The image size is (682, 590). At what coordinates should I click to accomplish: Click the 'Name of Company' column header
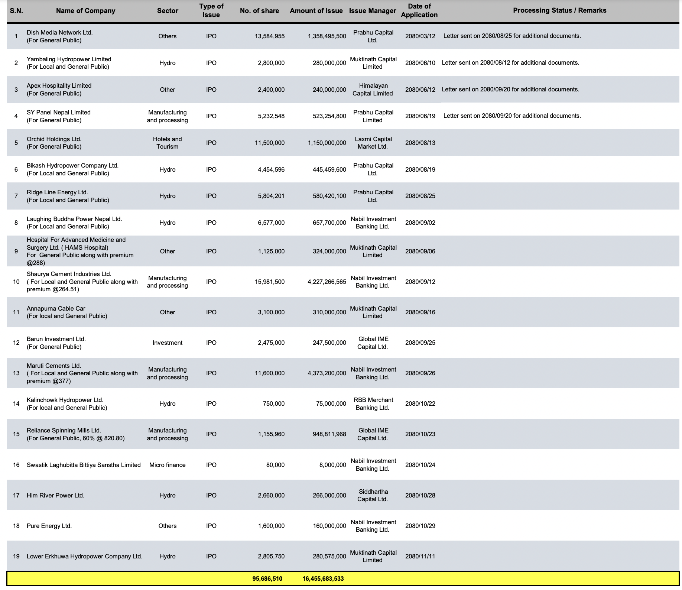(x=85, y=11)
